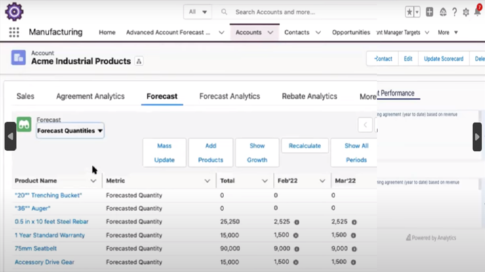The width and height of the screenshot is (485, 272).
Task: Click the Recalculate button
Action: tap(305, 145)
